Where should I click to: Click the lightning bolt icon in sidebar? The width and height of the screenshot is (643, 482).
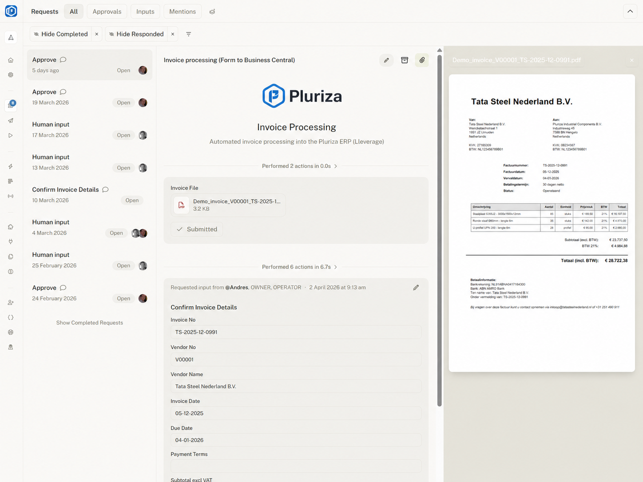click(11, 166)
